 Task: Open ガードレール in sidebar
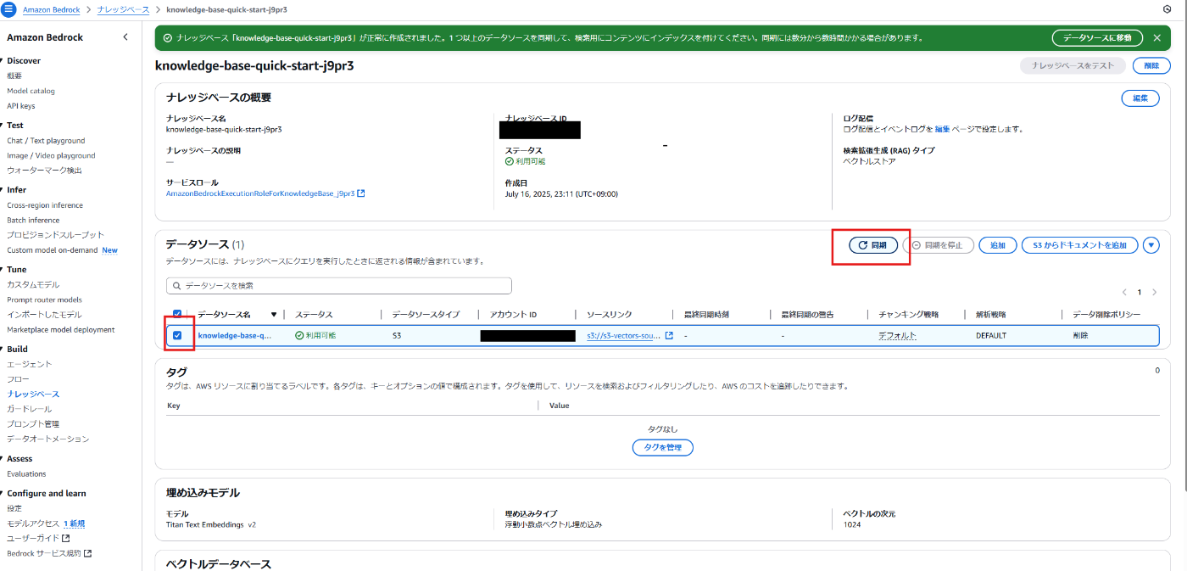point(29,409)
